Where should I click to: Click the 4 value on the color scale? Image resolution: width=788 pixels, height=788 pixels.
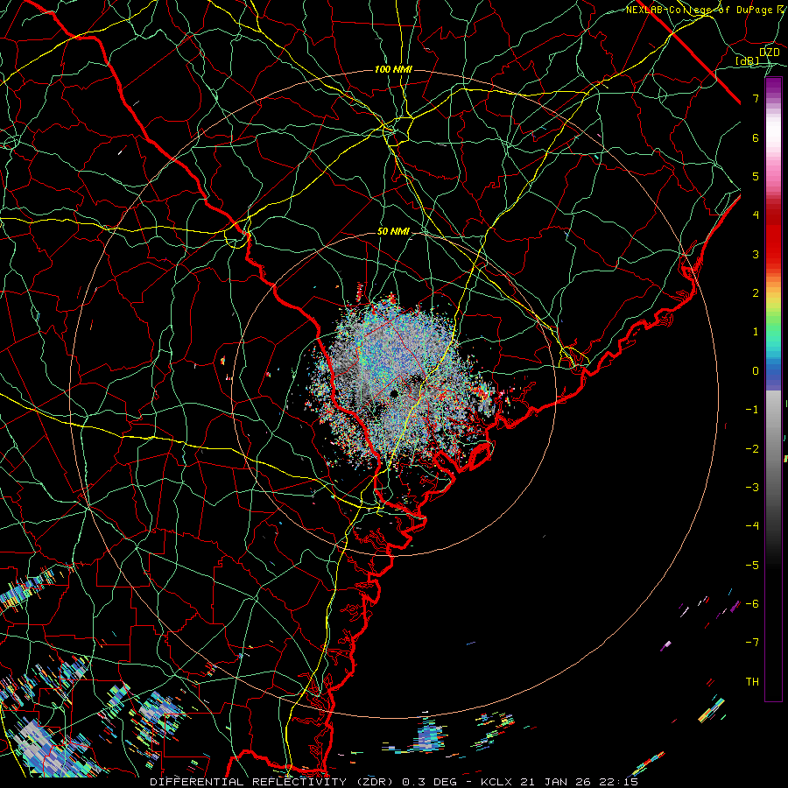click(756, 215)
